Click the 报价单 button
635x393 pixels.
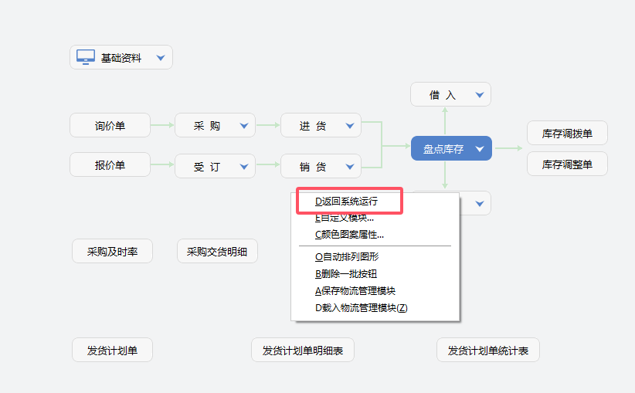click(x=110, y=164)
